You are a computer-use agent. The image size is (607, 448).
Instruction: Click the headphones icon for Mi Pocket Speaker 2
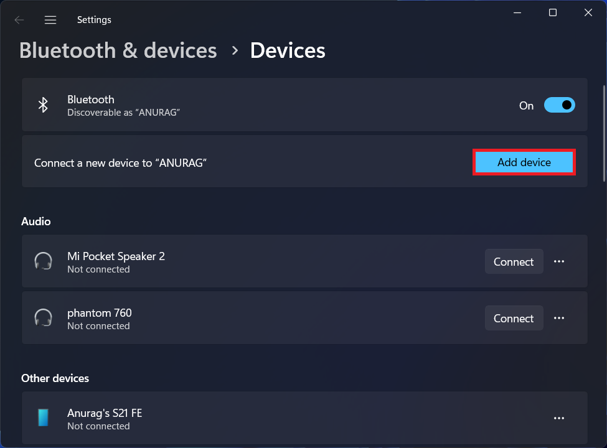(x=43, y=261)
